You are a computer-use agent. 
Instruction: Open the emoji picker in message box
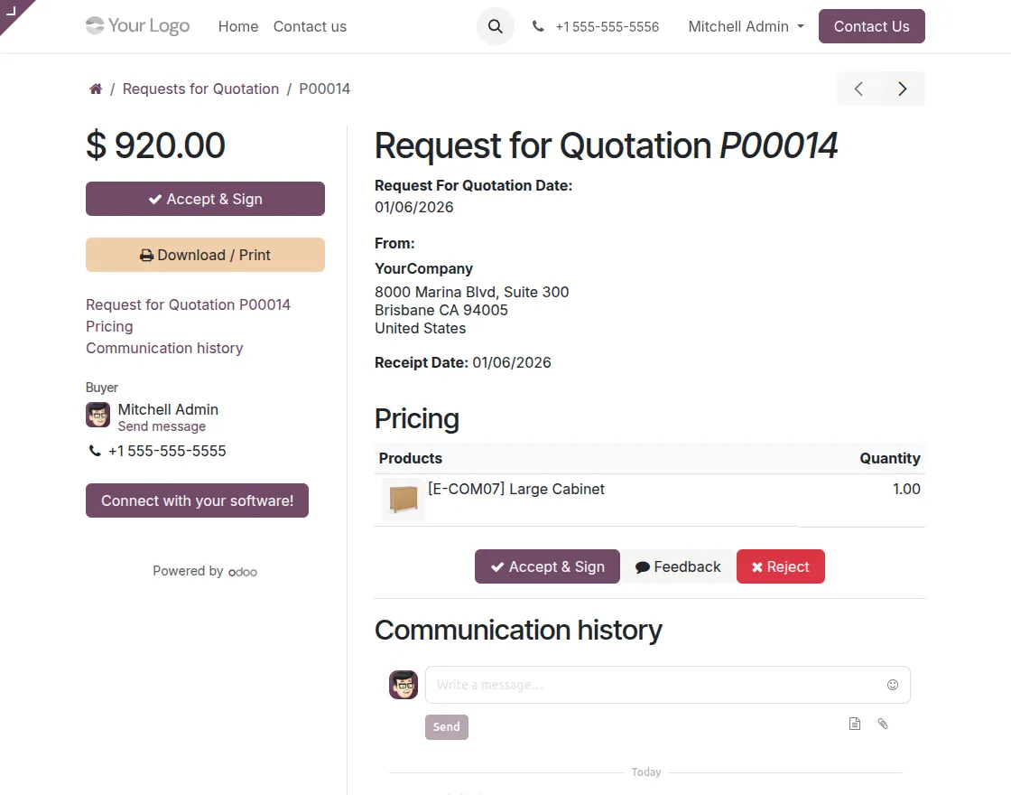[893, 685]
